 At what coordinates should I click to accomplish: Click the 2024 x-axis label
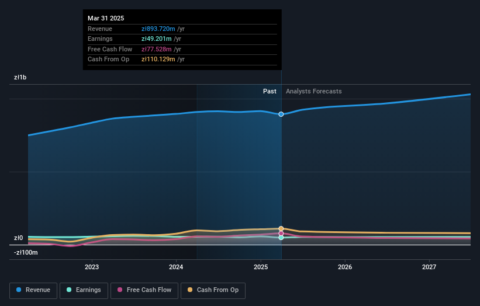(176, 267)
